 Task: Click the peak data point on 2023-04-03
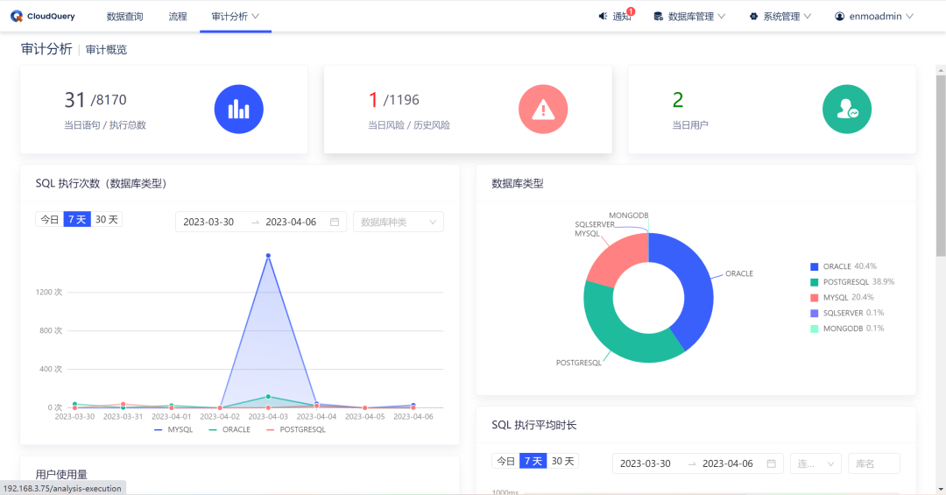pyautogui.click(x=269, y=256)
